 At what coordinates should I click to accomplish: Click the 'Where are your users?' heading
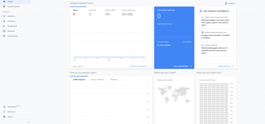(165, 73)
